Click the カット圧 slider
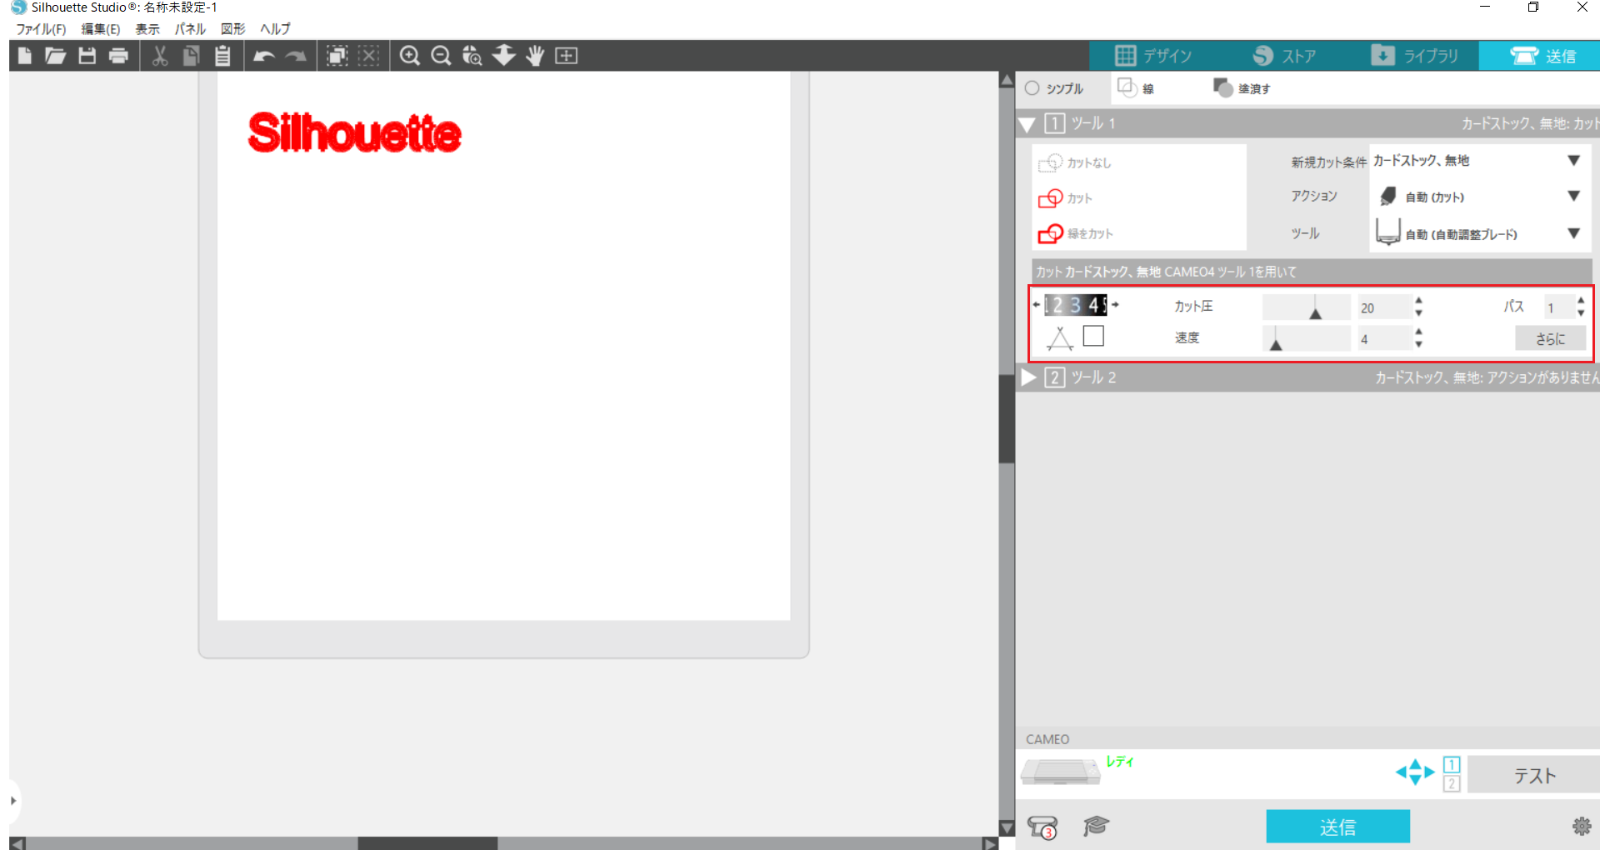Viewport: 1600px width, 850px height. (x=1306, y=307)
